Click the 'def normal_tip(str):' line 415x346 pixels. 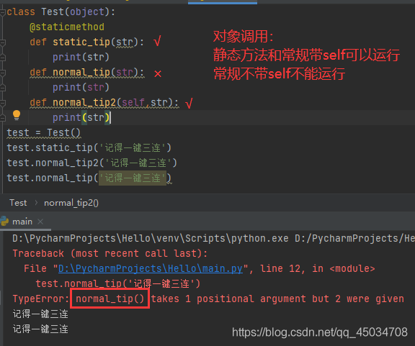[x=86, y=72]
